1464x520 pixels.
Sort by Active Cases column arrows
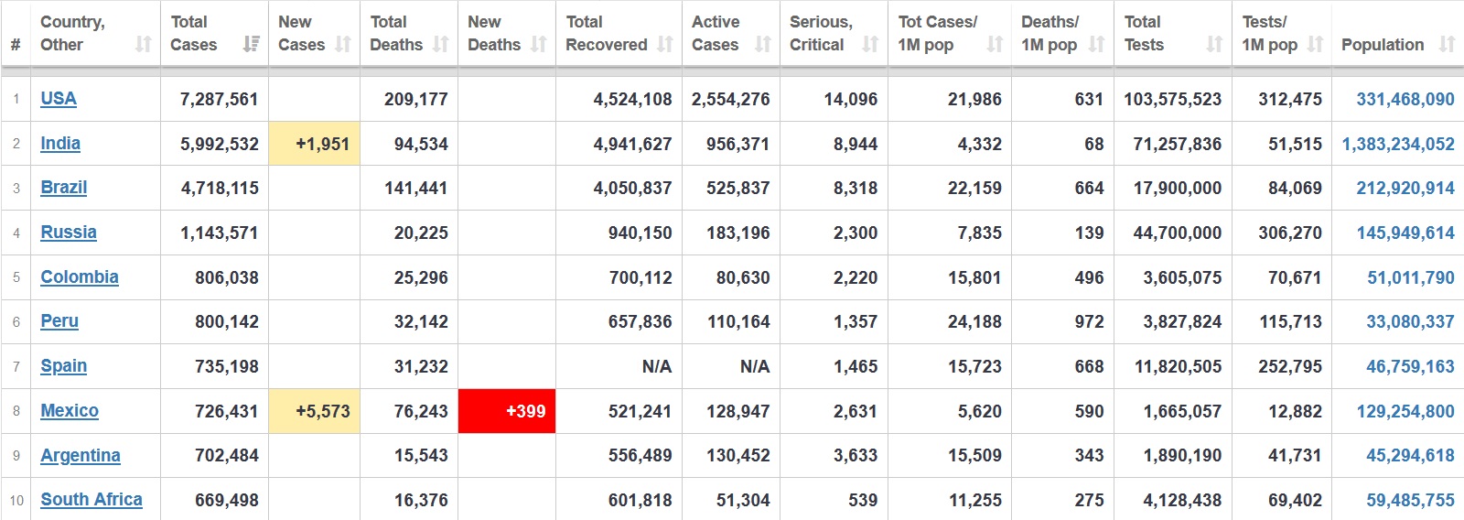(763, 44)
